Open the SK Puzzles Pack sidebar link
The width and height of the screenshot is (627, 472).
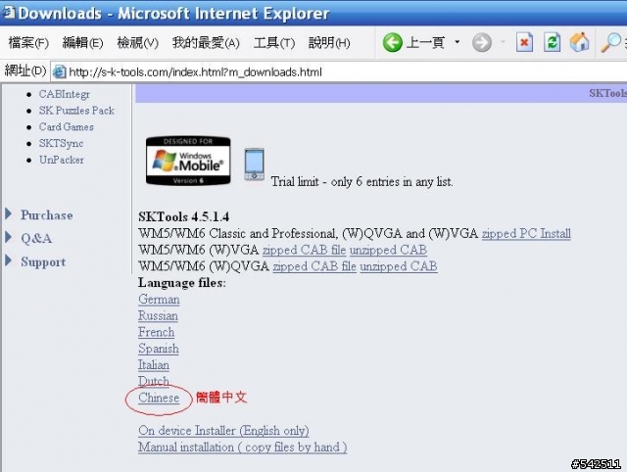(76, 111)
